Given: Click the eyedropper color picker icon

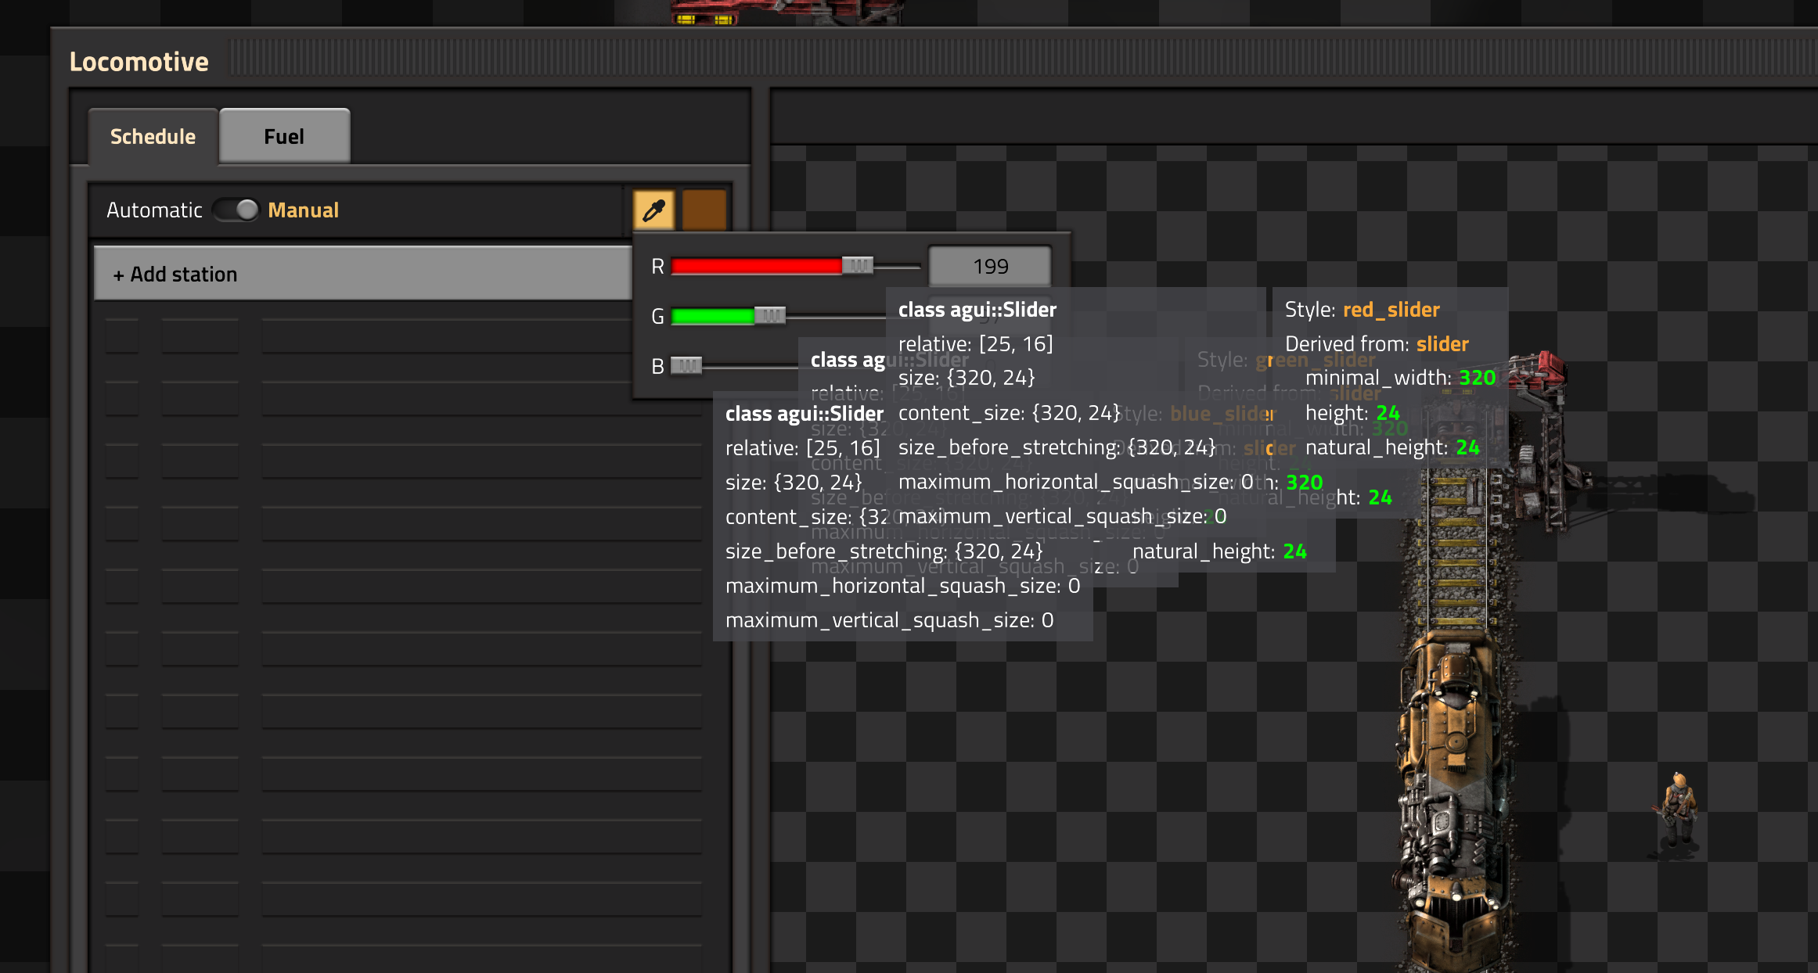Looking at the screenshot, I should pyautogui.click(x=653, y=210).
